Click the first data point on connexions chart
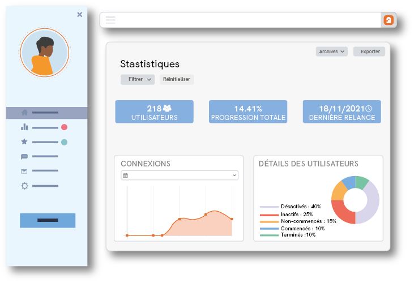414x283 pixels. (127, 235)
